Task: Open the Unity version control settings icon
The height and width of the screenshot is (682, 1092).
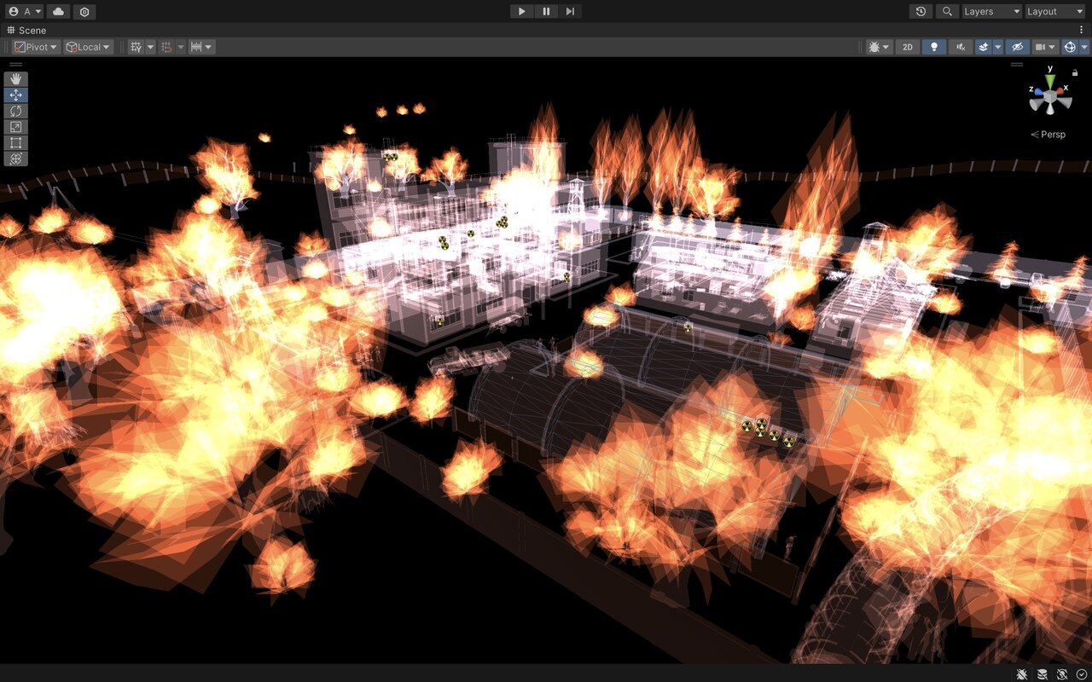Action: (x=84, y=12)
